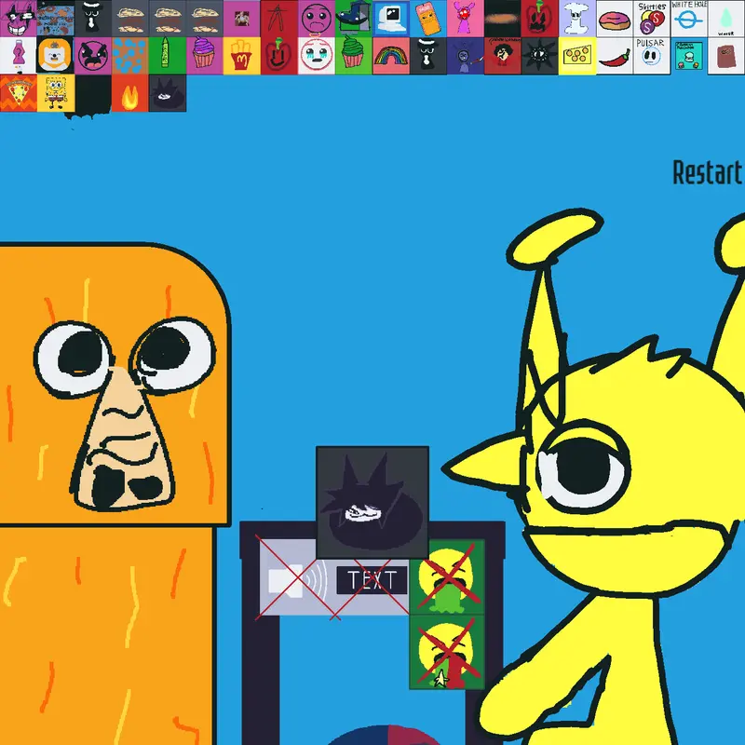The image size is (745, 745).
Task: Pick the water droplet tile
Action: (x=726, y=18)
